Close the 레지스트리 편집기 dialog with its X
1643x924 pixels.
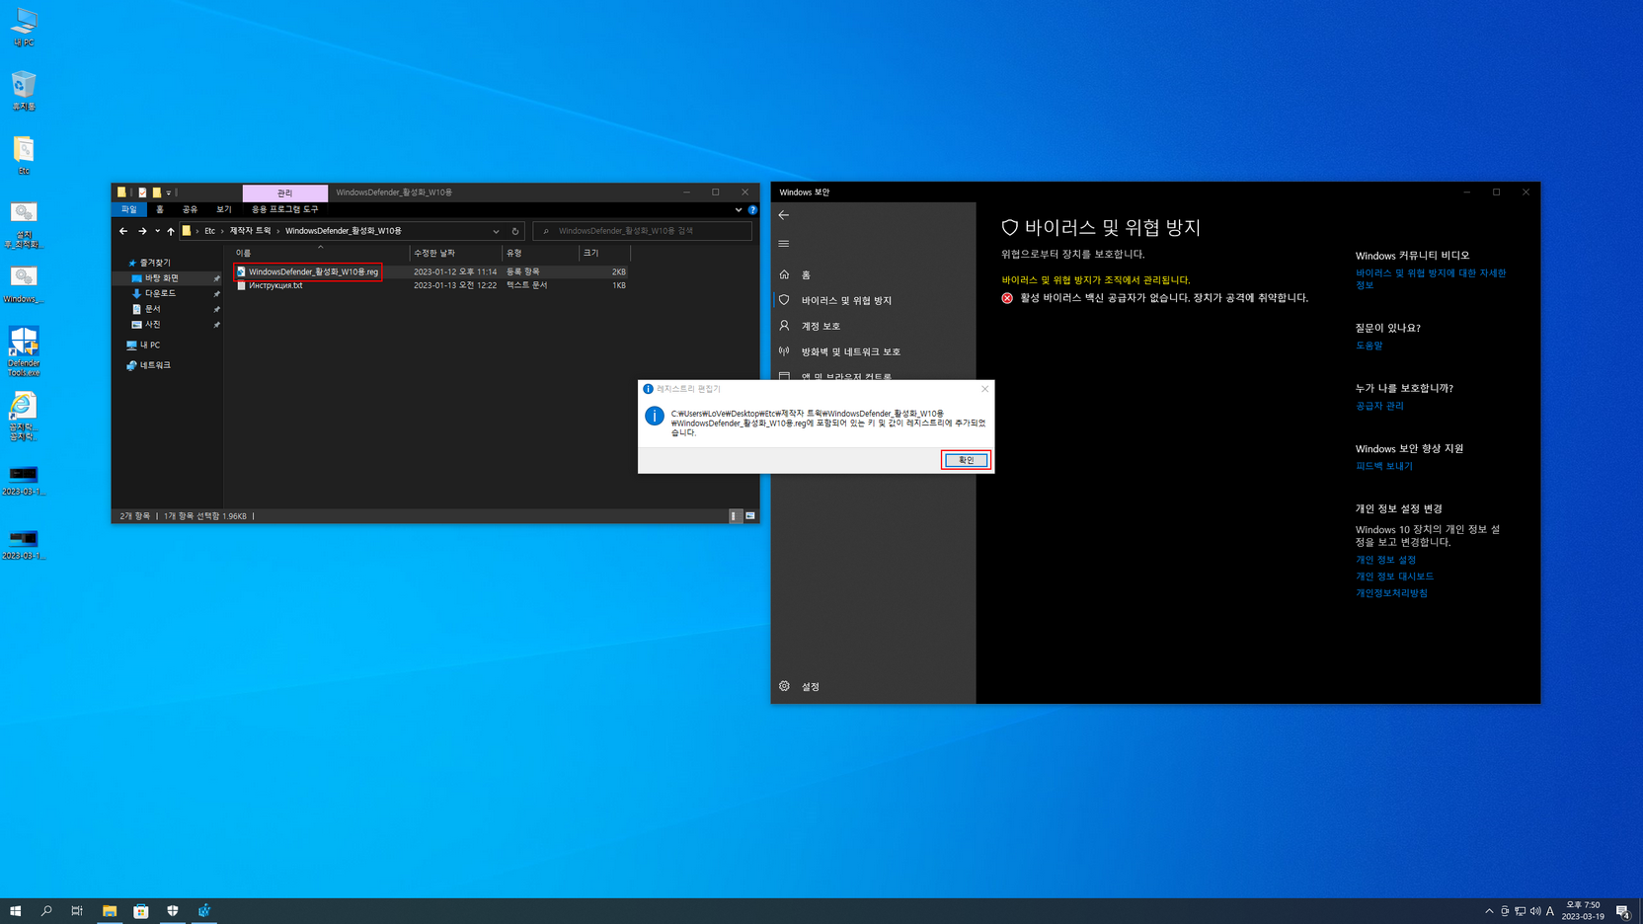984,389
